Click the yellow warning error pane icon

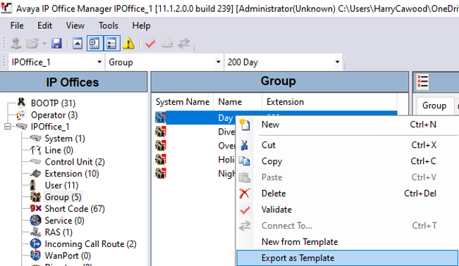(128, 44)
